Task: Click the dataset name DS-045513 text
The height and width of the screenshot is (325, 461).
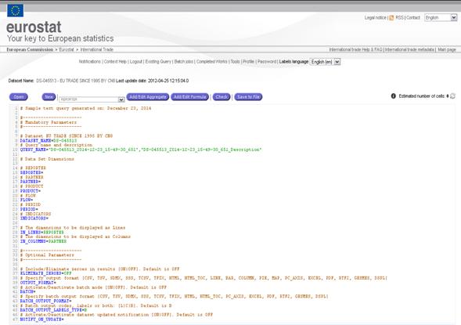Action: point(75,81)
